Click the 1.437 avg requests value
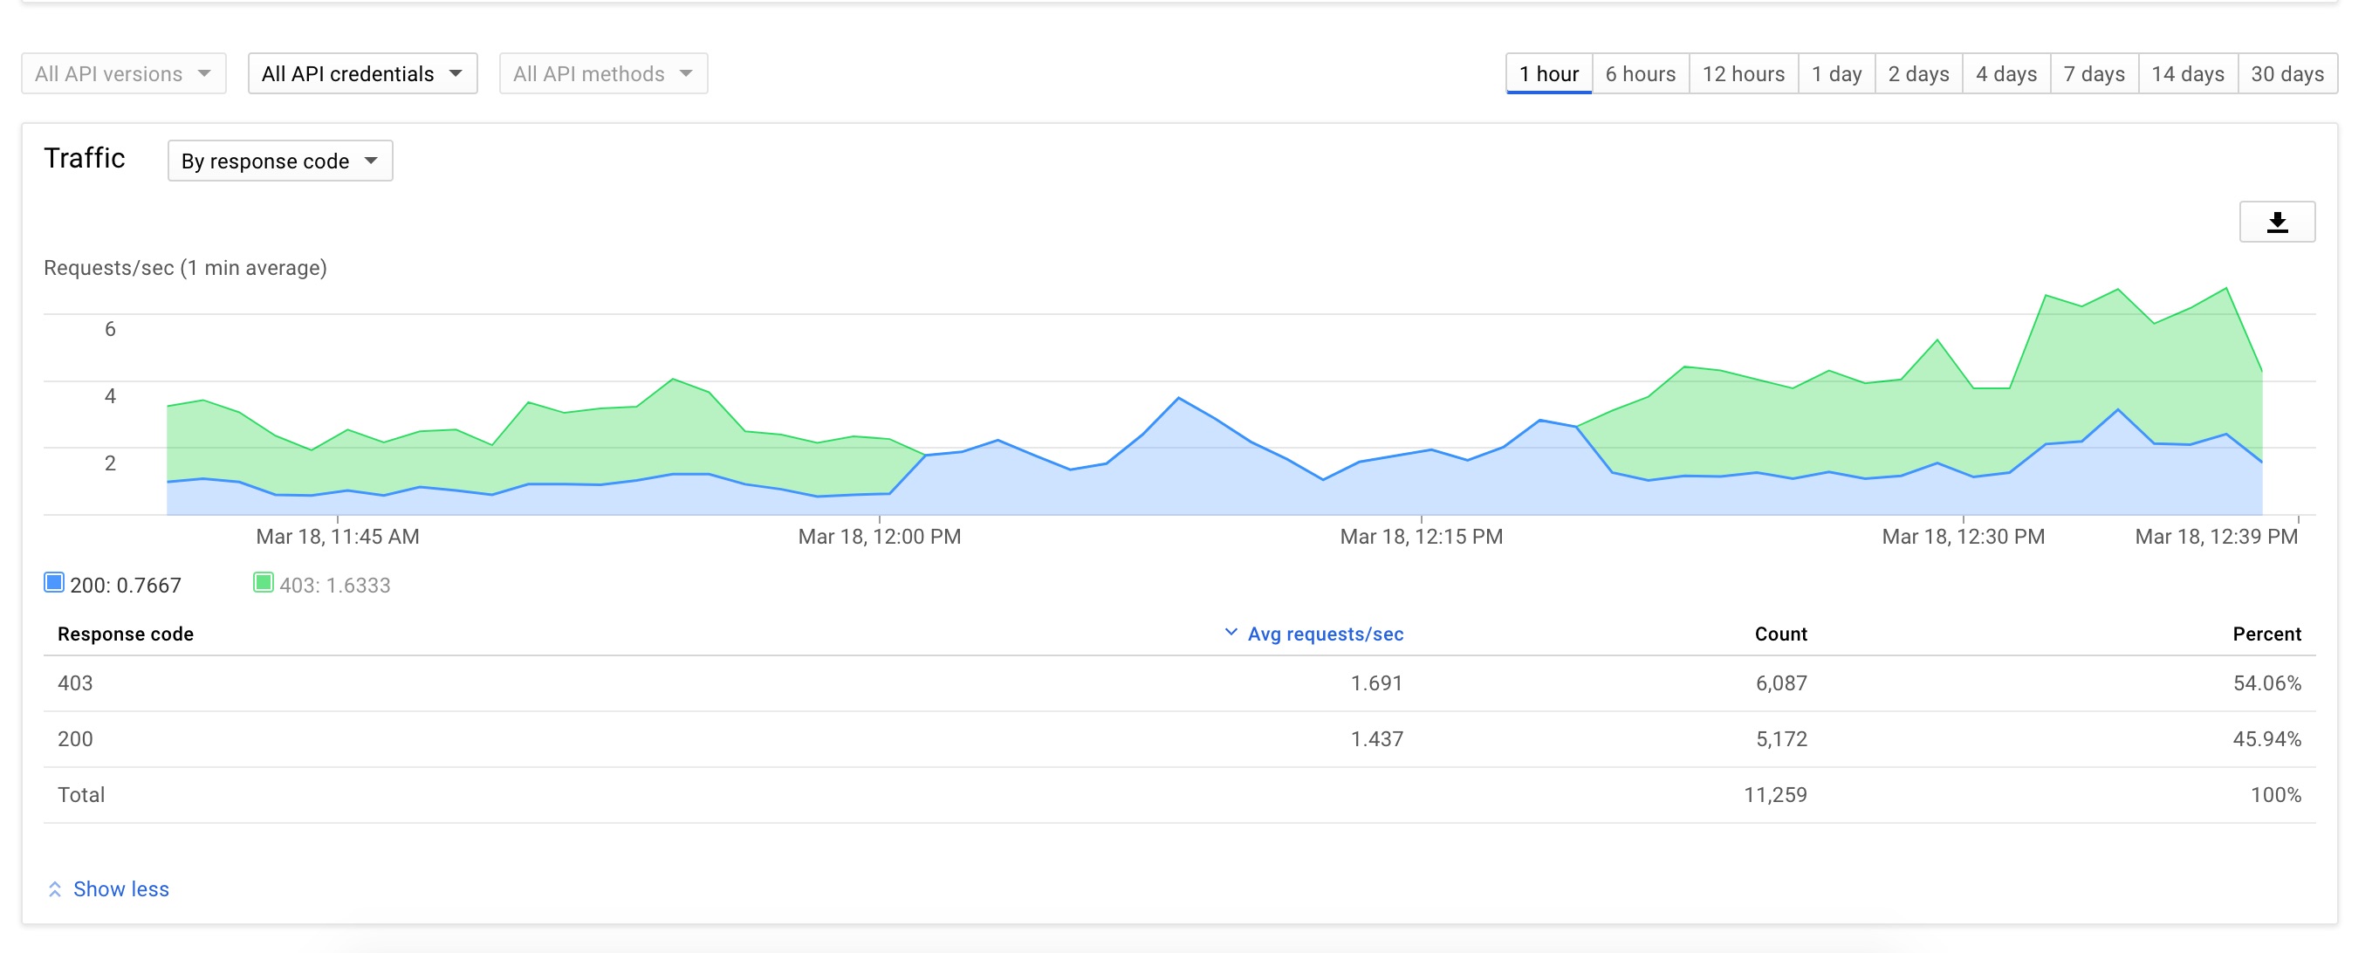 pyautogui.click(x=1377, y=739)
